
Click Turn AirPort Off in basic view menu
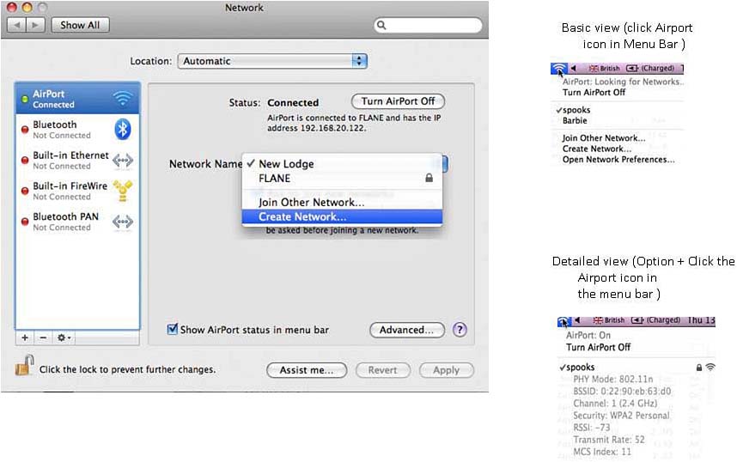point(594,93)
